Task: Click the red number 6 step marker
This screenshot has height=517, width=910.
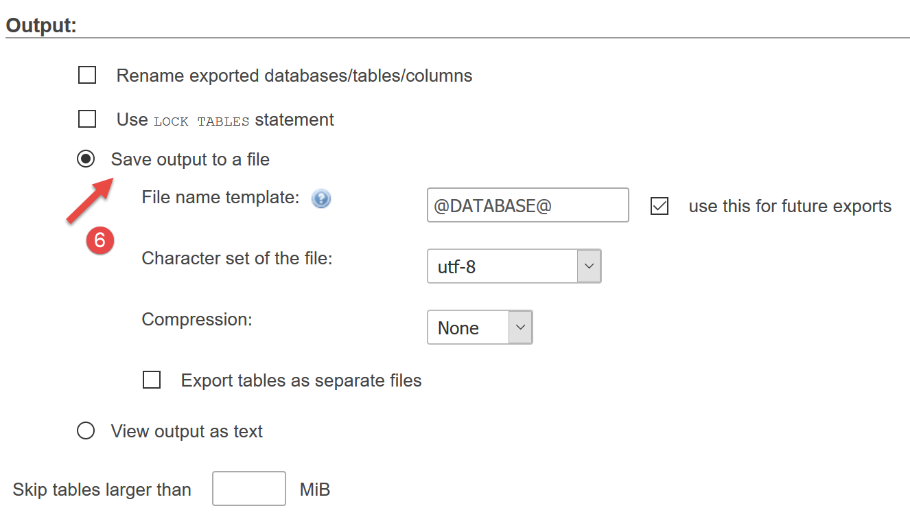Action: pos(100,240)
